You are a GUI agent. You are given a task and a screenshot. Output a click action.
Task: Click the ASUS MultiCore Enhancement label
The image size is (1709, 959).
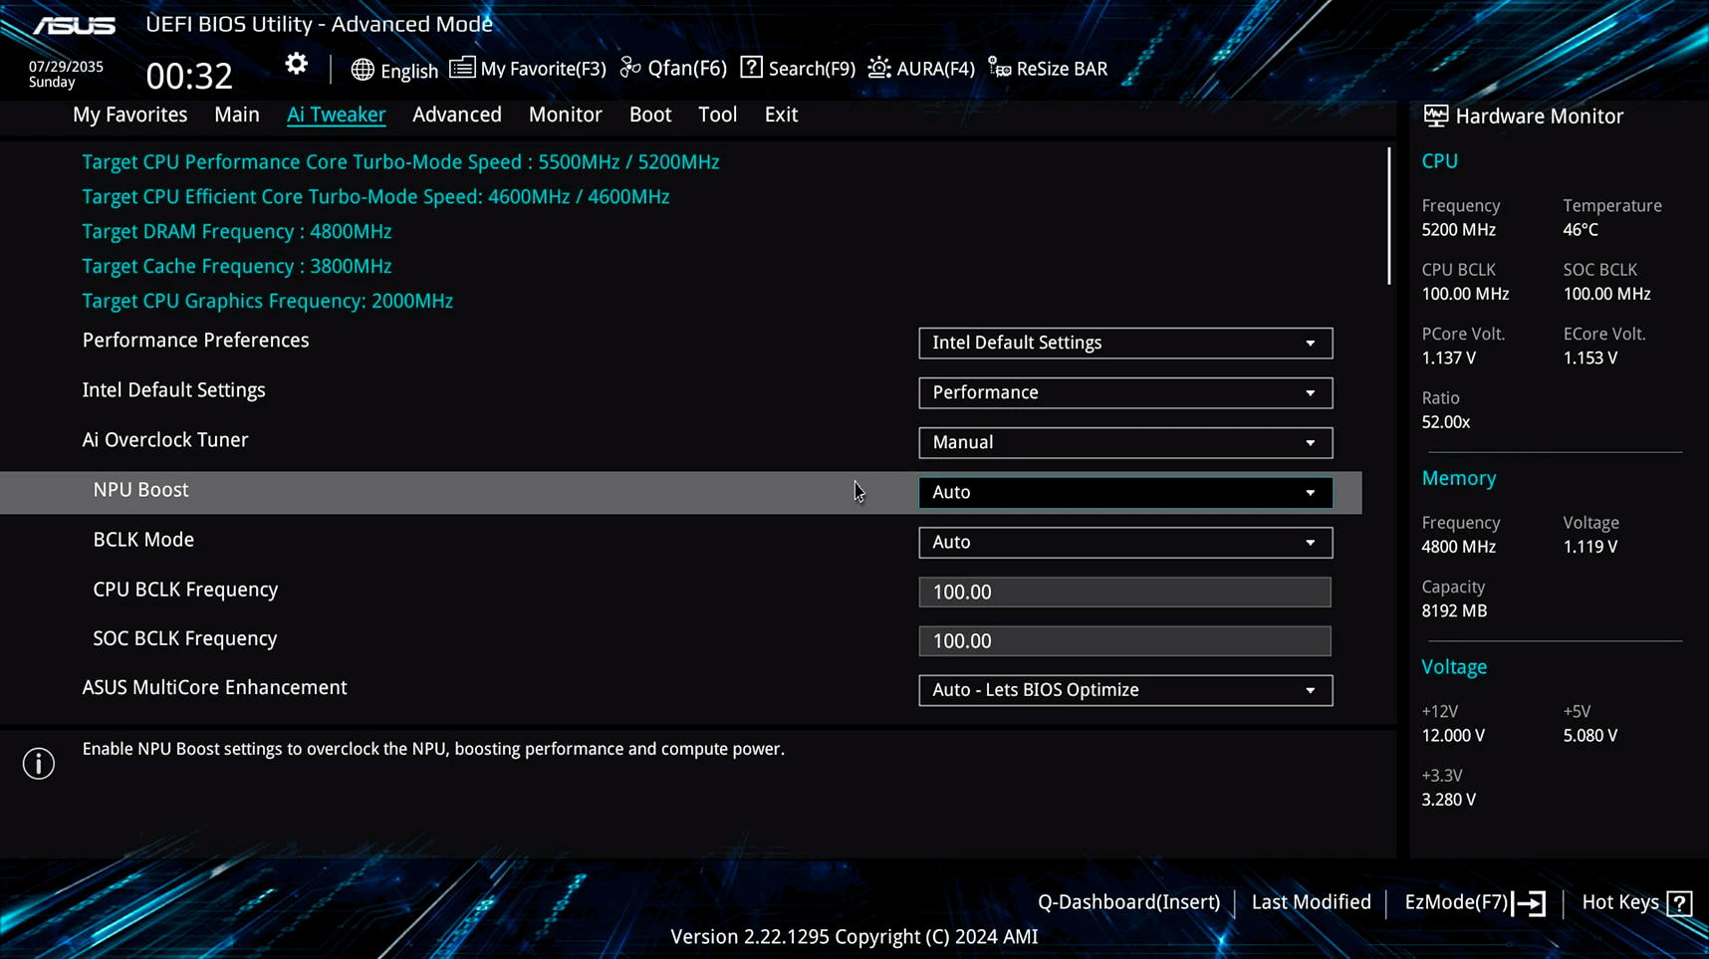tap(214, 688)
